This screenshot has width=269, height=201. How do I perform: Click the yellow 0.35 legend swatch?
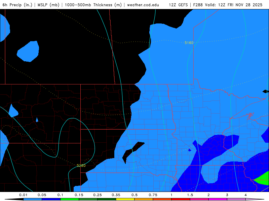click(125, 199)
